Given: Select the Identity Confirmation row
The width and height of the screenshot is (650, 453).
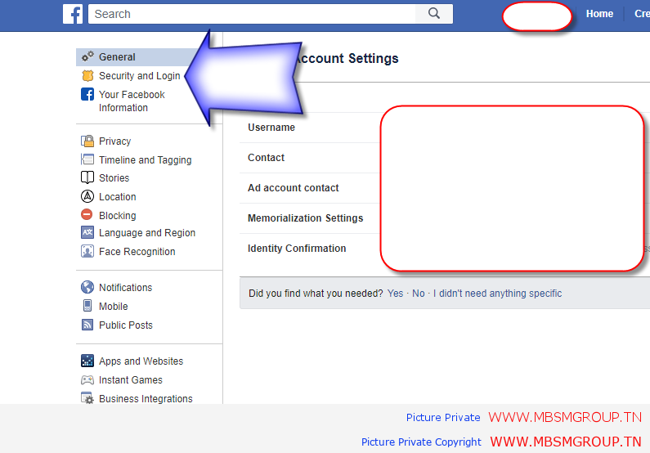Looking at the screenshot, I should pyautogui.click(x=445, y=249).
